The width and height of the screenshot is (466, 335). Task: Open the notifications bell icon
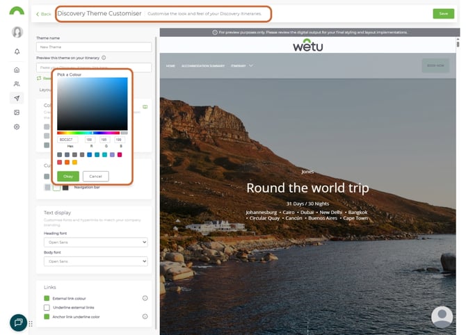(17, 51)
